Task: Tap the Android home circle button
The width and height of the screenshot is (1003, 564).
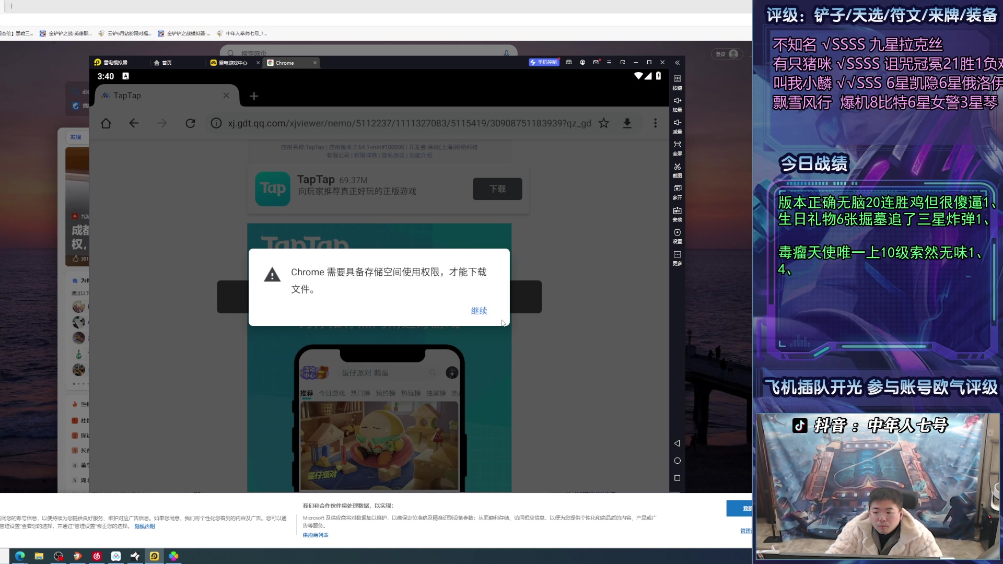Action: pyautogui.click(x=677, y=461)
